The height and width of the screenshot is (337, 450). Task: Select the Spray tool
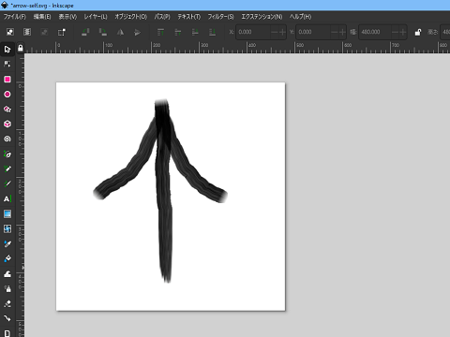tap(7, 288)
